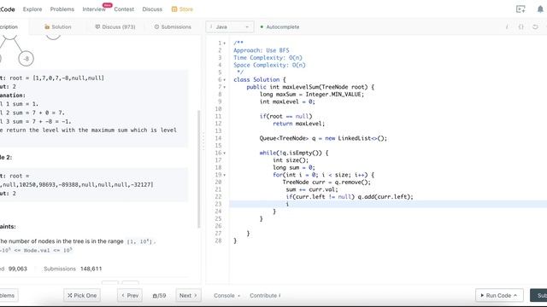547x307 pixels.
Task: Go to Prev problem
Action: (x=130, y=295)
